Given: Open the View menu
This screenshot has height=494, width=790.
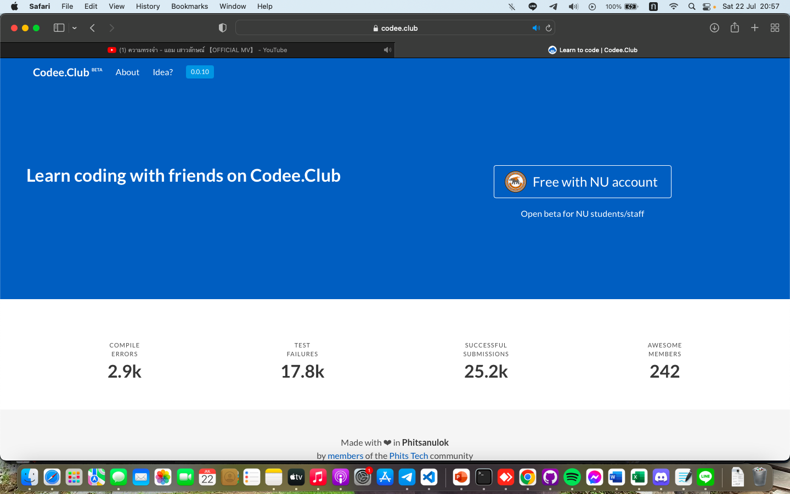Looking at the screenshot, I should 117,7.
